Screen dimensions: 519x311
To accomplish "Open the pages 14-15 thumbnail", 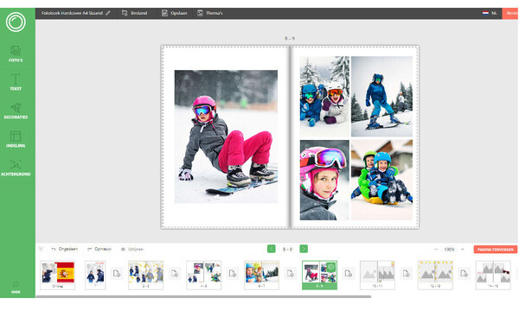I will [x=493, y=275].
